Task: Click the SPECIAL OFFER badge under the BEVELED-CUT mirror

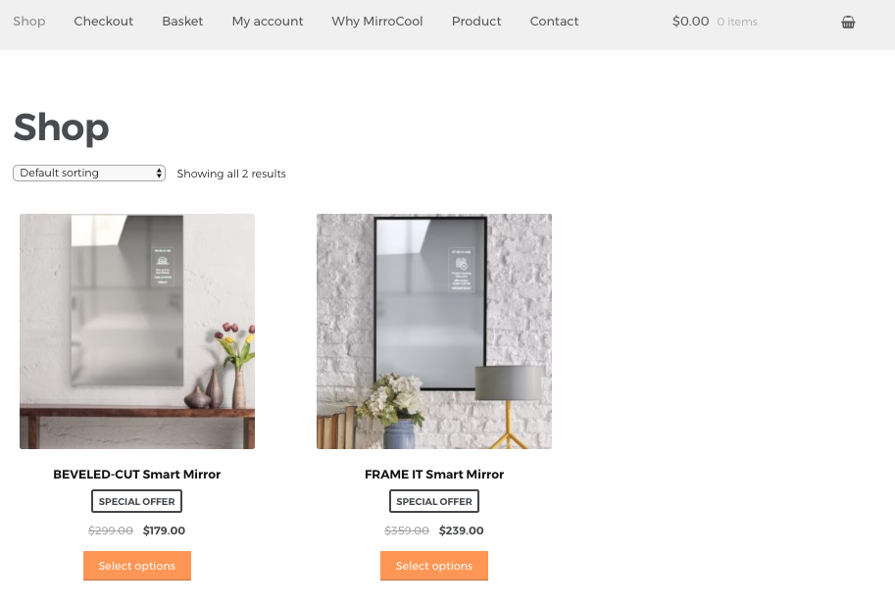Action: pos(137,501)
